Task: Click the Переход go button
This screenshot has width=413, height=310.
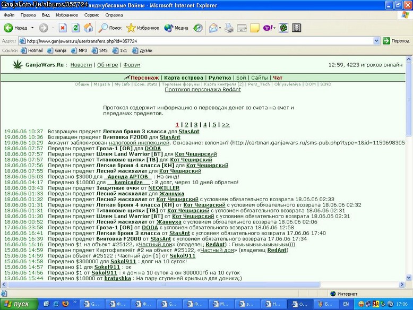Action: [397, 41]
